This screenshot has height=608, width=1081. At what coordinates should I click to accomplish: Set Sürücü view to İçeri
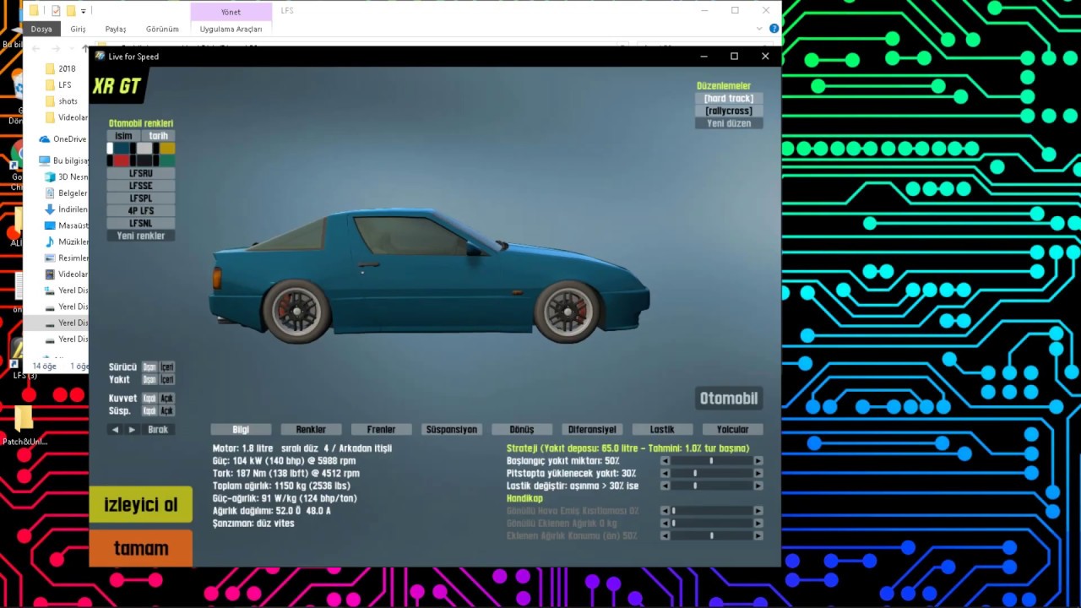coord(167,367)
